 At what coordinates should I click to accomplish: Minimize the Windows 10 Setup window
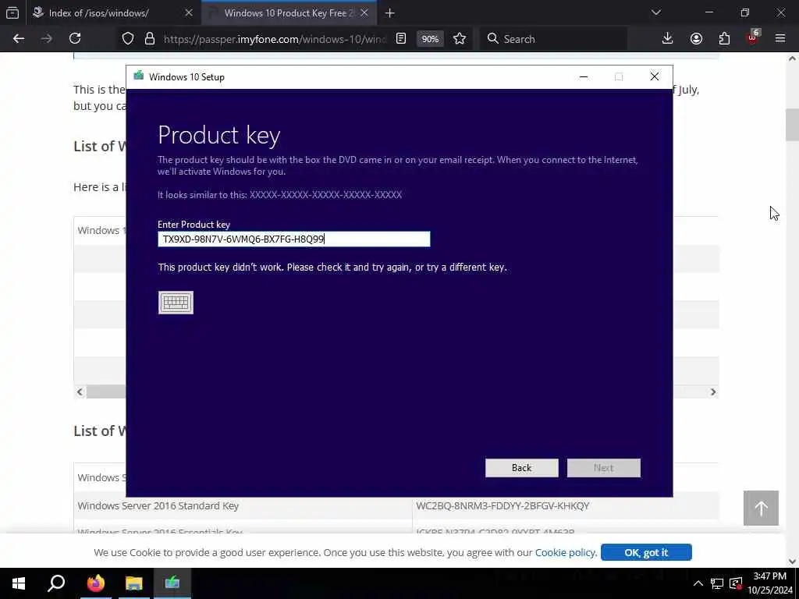click(x=584, y=77)
